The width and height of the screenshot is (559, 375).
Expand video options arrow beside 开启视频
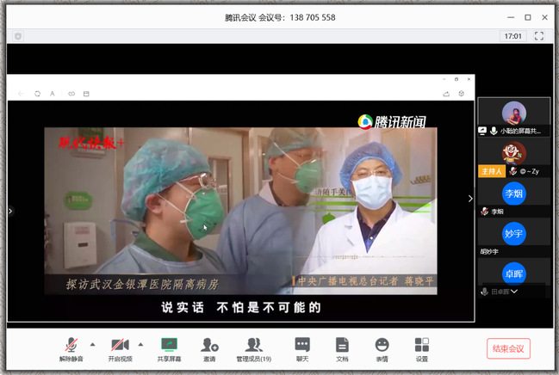[x=140, y=344]
